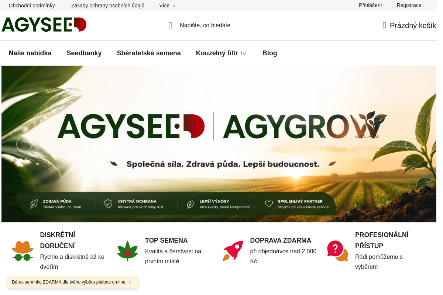Viewport: 443px width, 295px height.
Task: Click the green leaf with heart icon
Action: click(127, 251)
